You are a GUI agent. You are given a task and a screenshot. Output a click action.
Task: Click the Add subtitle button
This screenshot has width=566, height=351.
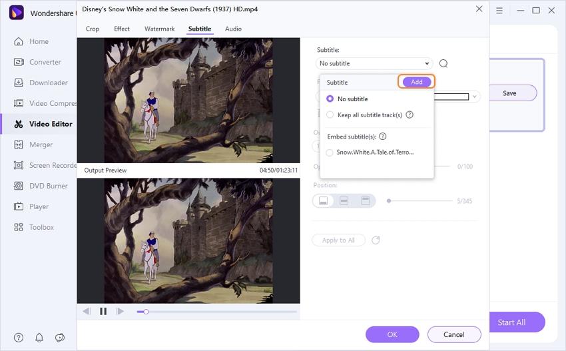point(416,82)
